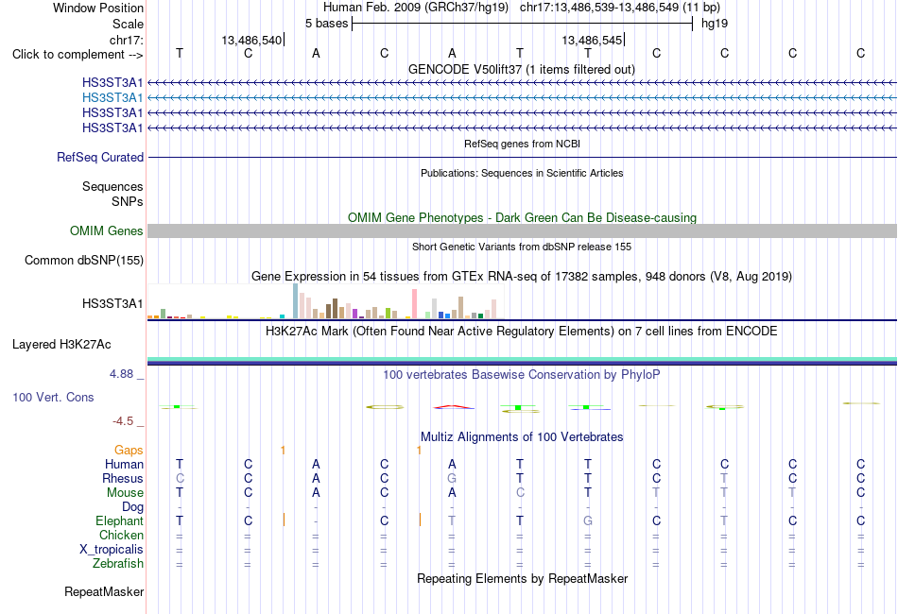This screenshot has width=898, height=614.
Task: Select the Dog species row label
Action: (x=132, y=507)
